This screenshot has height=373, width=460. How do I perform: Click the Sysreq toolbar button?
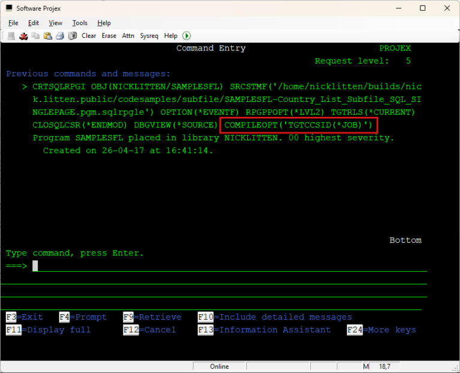coord(149,36)
